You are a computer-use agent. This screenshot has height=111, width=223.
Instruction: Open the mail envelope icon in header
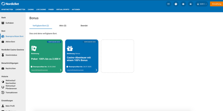[x=190, y=4]
